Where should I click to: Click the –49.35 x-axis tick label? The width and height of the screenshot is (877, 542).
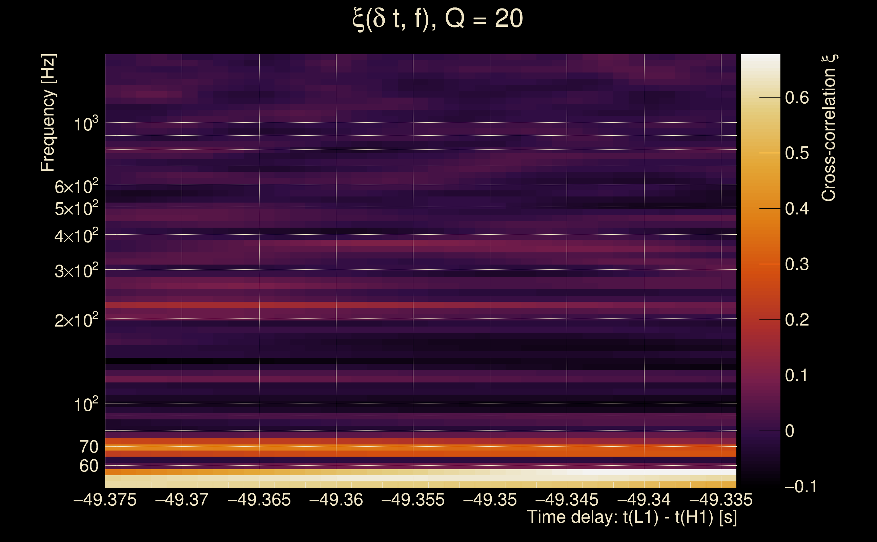[490, 500]
